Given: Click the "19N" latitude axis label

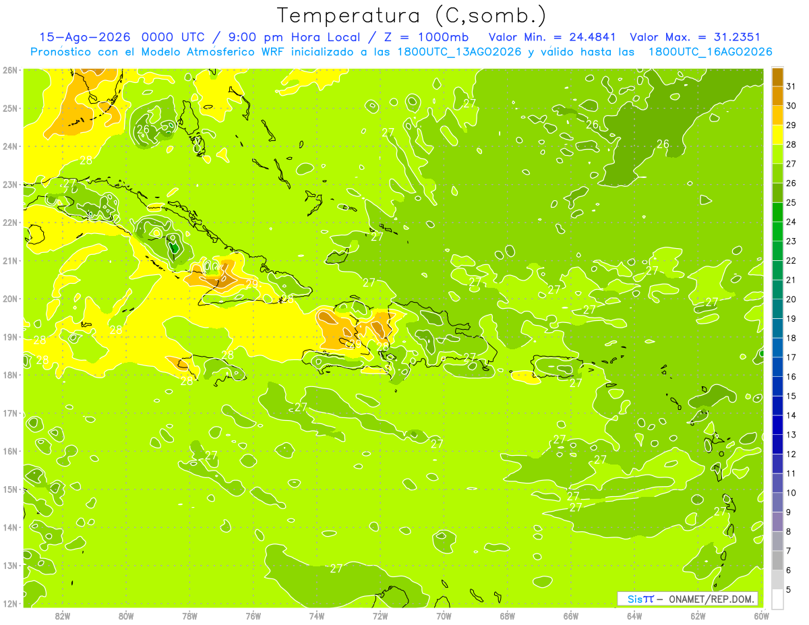Looking at the screenshot, I should pyautogui.click(x=9, y=336).
